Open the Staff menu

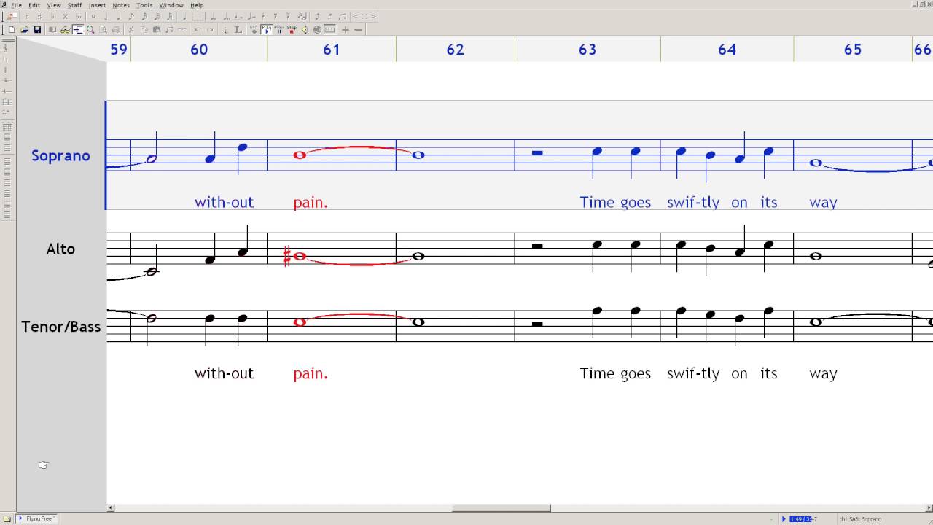(x=75, y=5)
